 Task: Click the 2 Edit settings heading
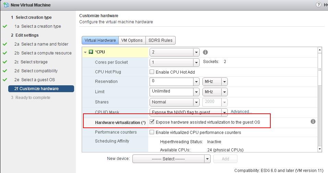[25, 35]
